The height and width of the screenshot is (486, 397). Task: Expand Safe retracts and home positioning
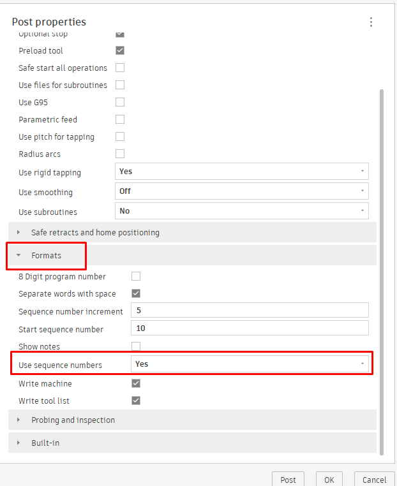pos(96,233)
